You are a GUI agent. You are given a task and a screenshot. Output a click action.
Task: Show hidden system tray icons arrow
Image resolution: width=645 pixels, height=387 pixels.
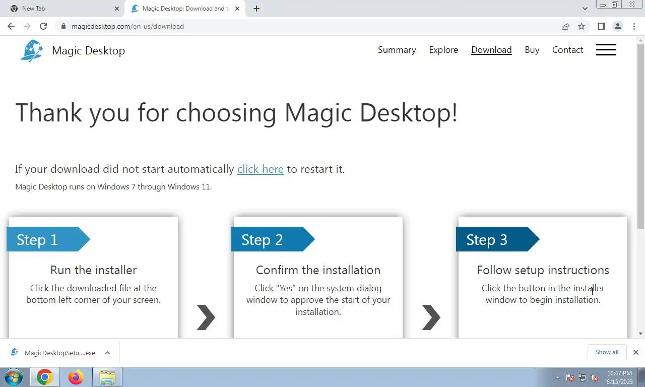[557, 377]
